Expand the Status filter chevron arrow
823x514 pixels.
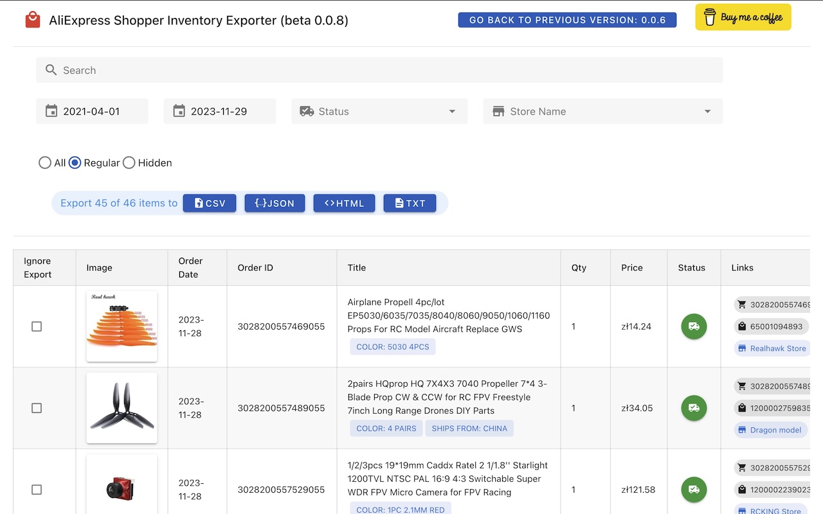pyautogui.click(x=451, y=111)
